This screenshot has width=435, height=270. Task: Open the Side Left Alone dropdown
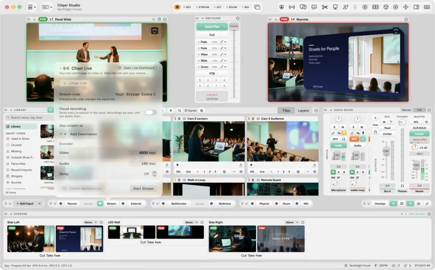(x=90, y=223)
